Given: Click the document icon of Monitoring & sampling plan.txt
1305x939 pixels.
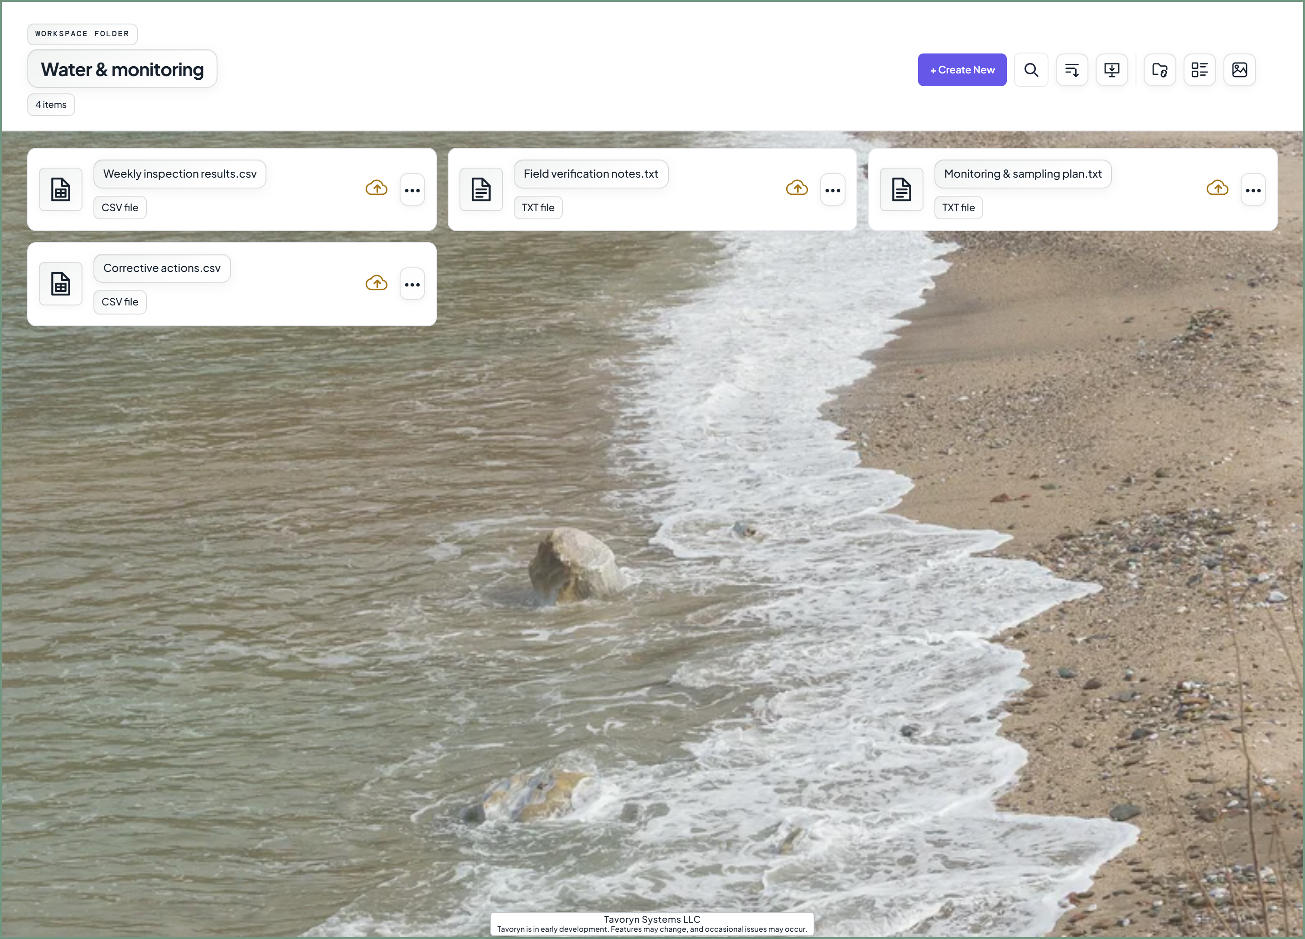Looking at the screenshot, I should click(x=902, y=189).
